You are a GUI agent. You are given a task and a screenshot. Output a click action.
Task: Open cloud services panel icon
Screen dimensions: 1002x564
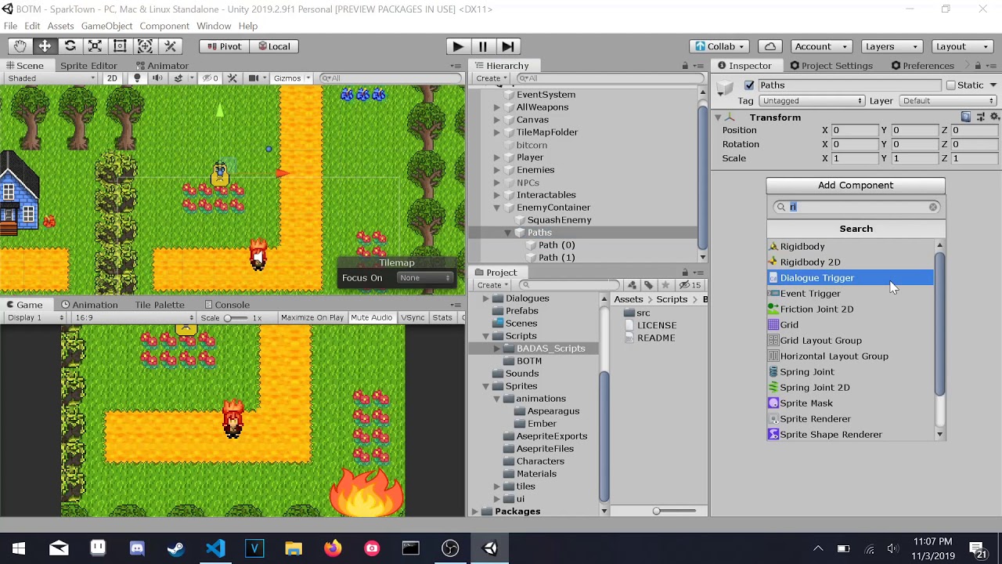click(x=770, y=46)
